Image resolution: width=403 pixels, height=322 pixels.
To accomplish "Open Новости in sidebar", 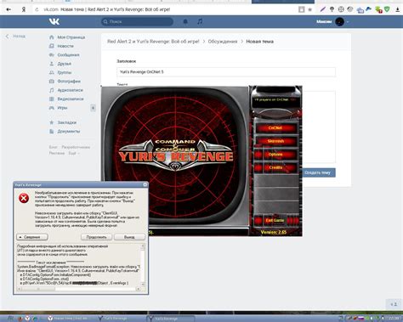I will [65, 46].
